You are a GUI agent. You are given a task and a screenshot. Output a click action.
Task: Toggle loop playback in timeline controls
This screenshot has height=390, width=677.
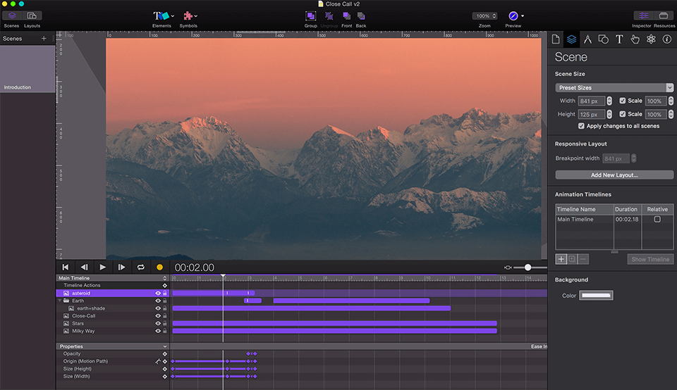tap(140, 268)
